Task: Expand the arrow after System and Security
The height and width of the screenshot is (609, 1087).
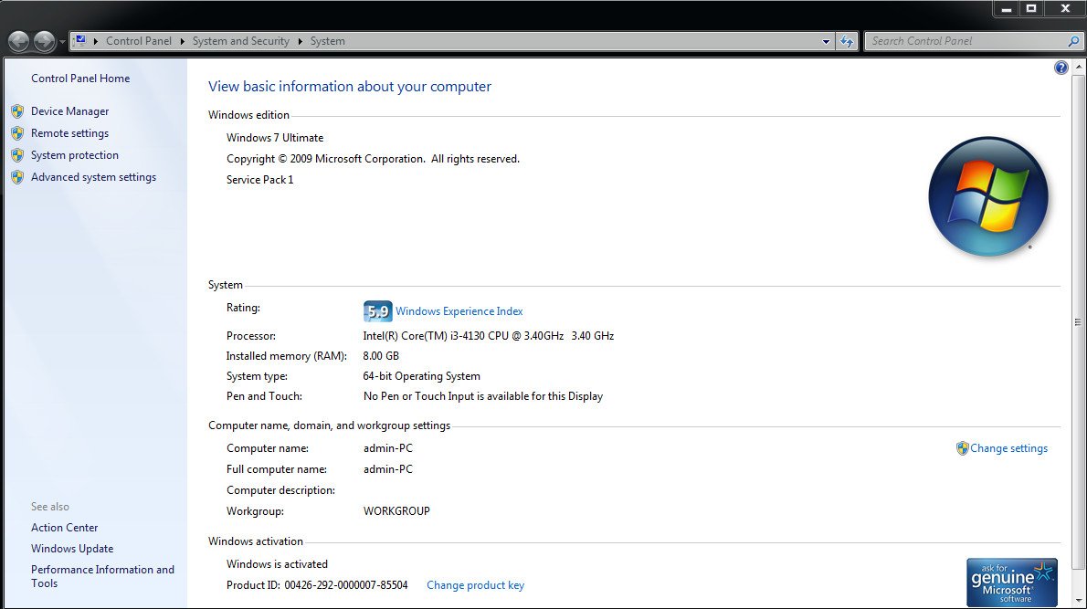Action: 301,42
